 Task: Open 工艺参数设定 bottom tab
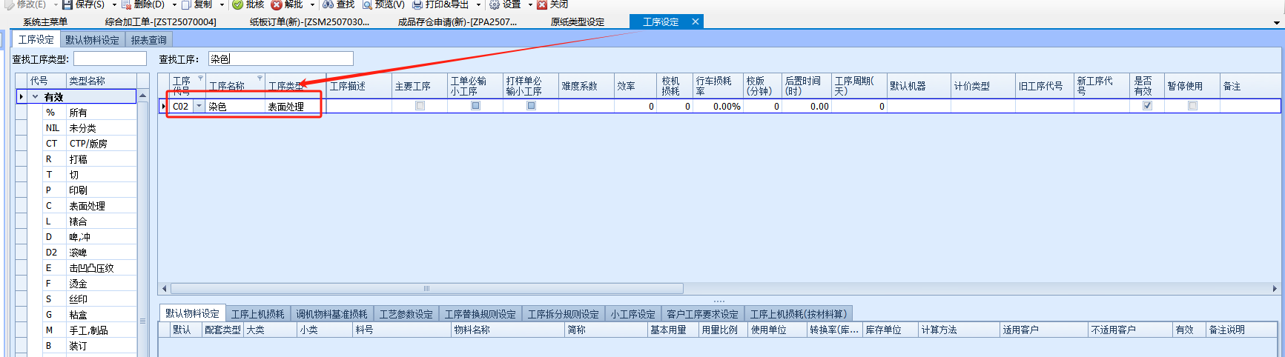click(406, 314)
